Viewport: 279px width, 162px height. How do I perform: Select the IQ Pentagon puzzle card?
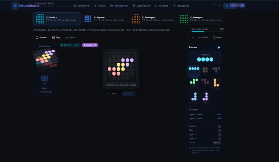click(153, 19)
